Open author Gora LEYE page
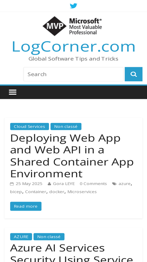 [64, 183]
